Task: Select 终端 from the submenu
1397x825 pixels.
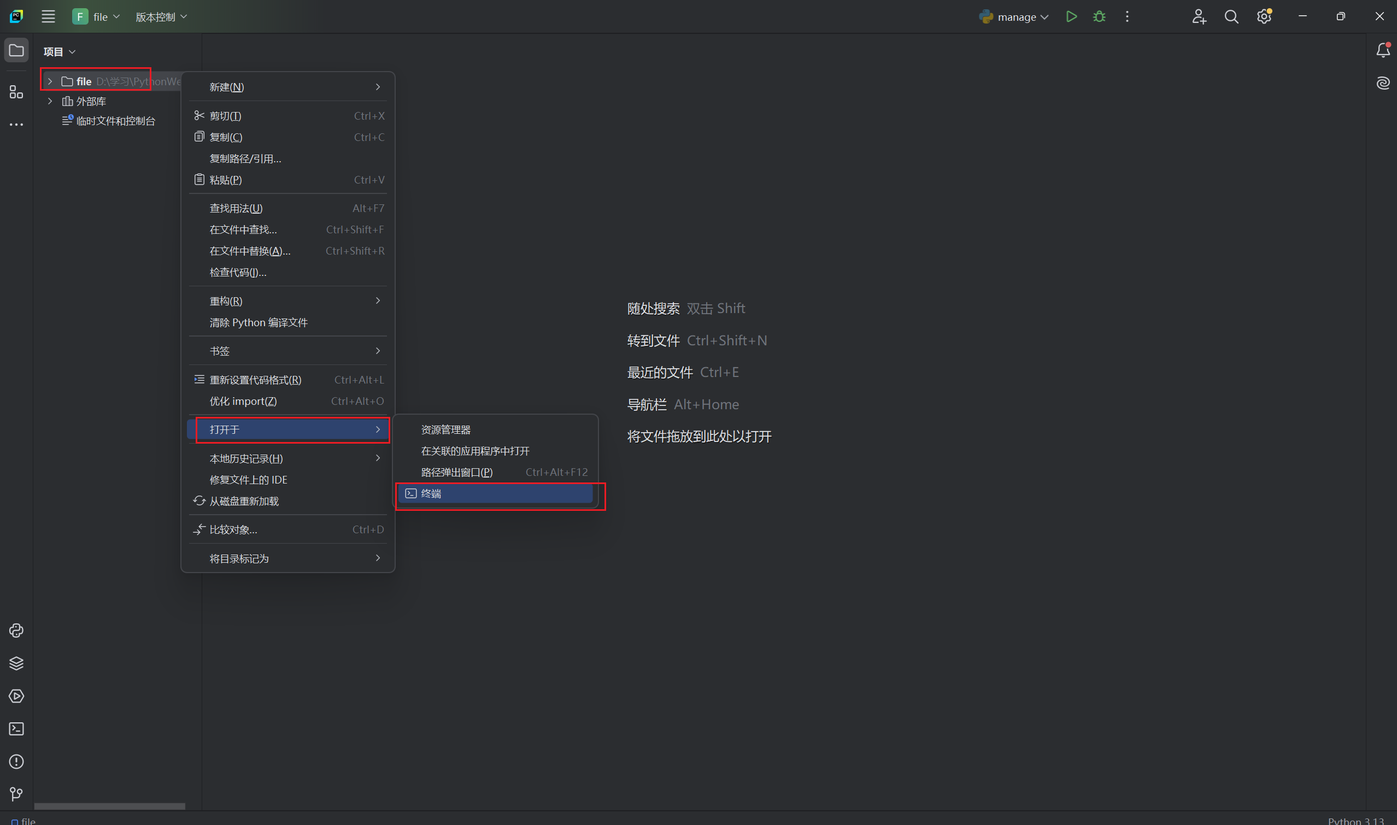Action: point(495,493)
